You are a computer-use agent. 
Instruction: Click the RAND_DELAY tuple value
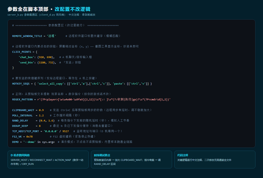47,121
